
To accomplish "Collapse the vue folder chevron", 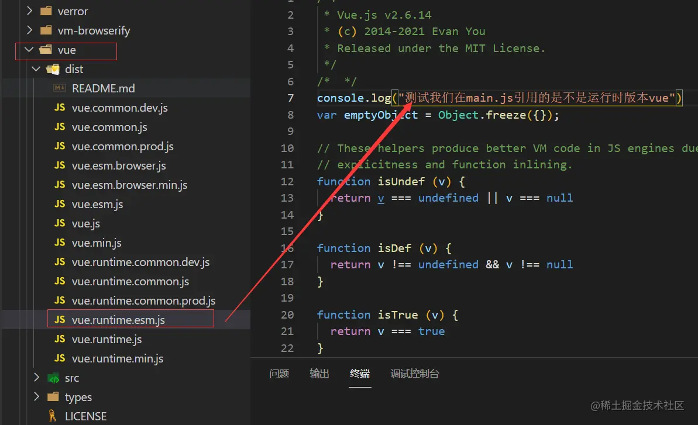I will click(29, 50).
